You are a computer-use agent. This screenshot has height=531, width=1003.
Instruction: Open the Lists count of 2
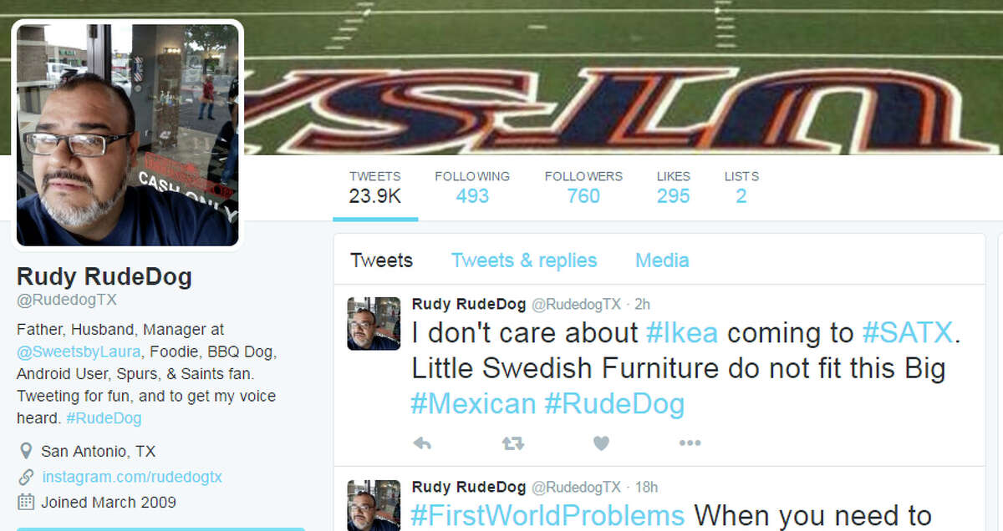click(741, 187)
